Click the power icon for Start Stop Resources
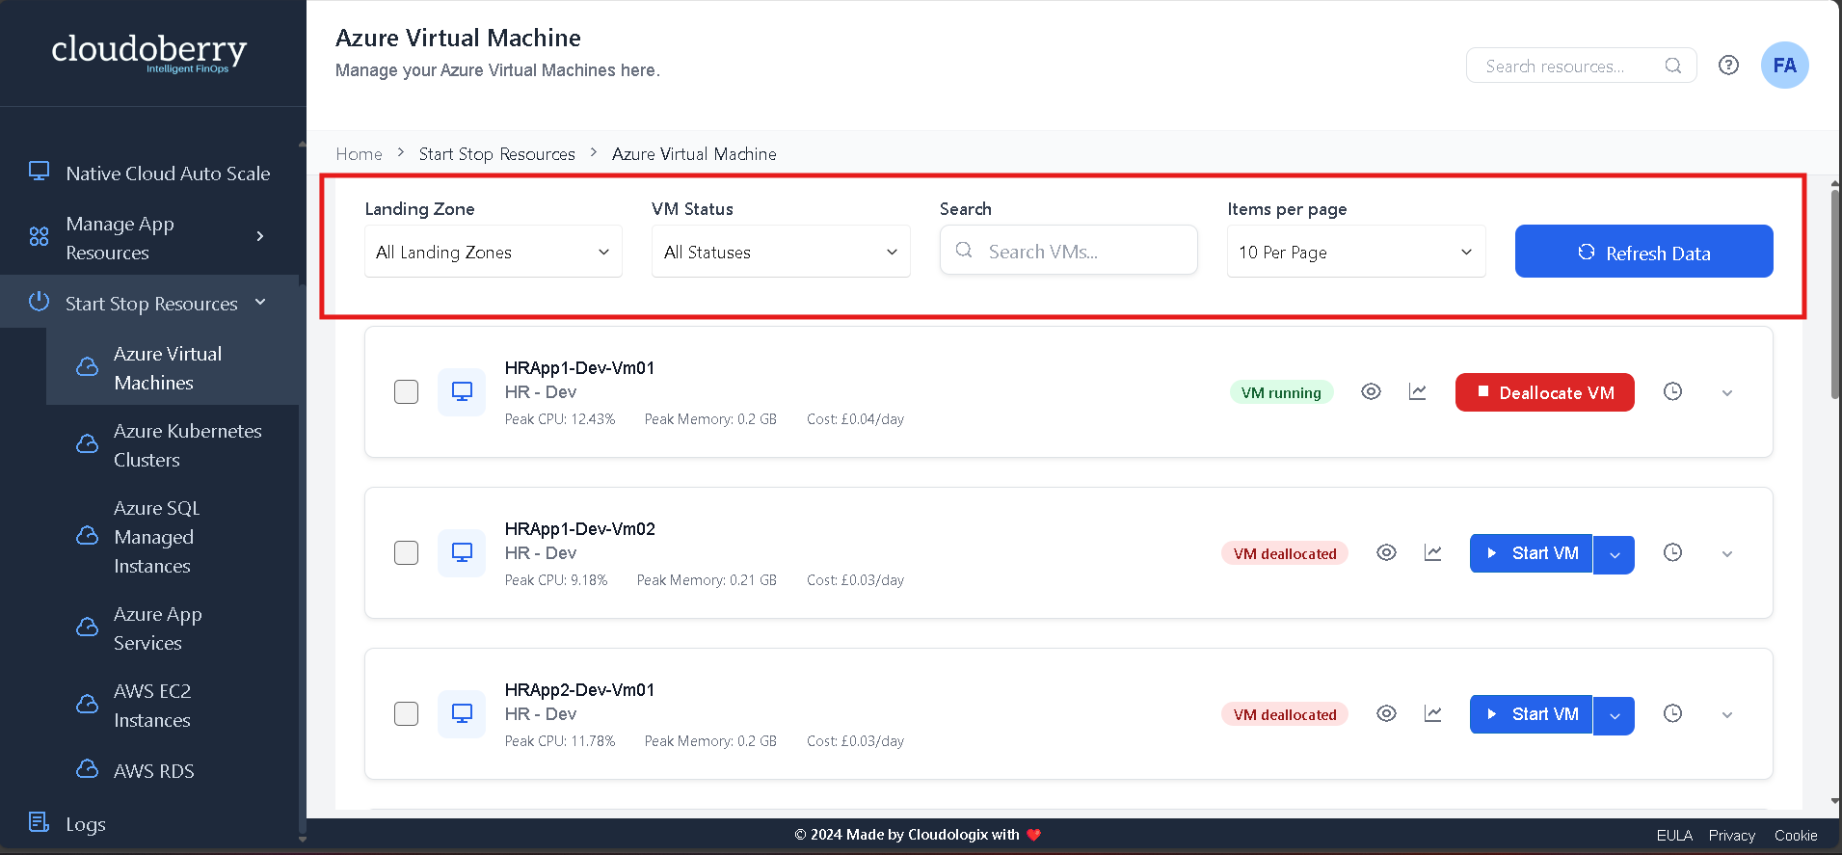This screenshot has height=855, width=1842. click(x=39, y=302)
